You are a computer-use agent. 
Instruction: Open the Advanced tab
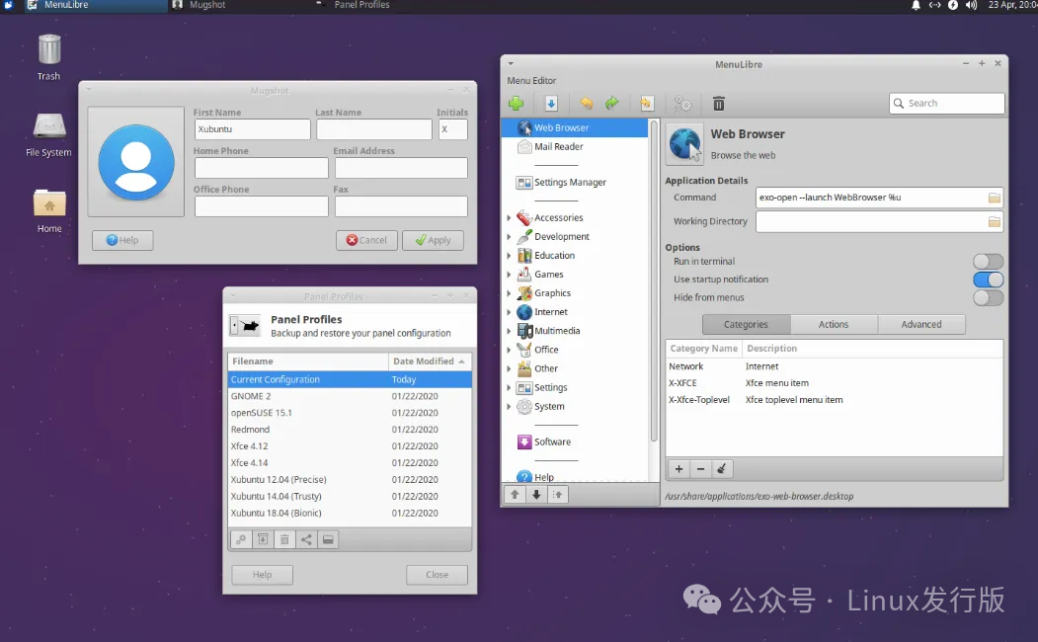click(x=920, y=324)
